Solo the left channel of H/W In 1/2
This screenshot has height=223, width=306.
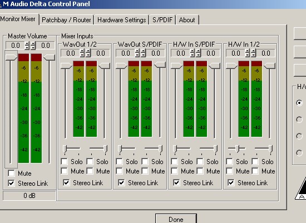click(229, 161)
